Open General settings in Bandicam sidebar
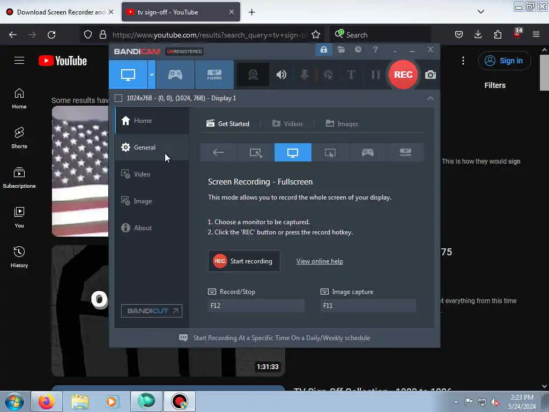549x412 pixels. (x=152, y=148)
